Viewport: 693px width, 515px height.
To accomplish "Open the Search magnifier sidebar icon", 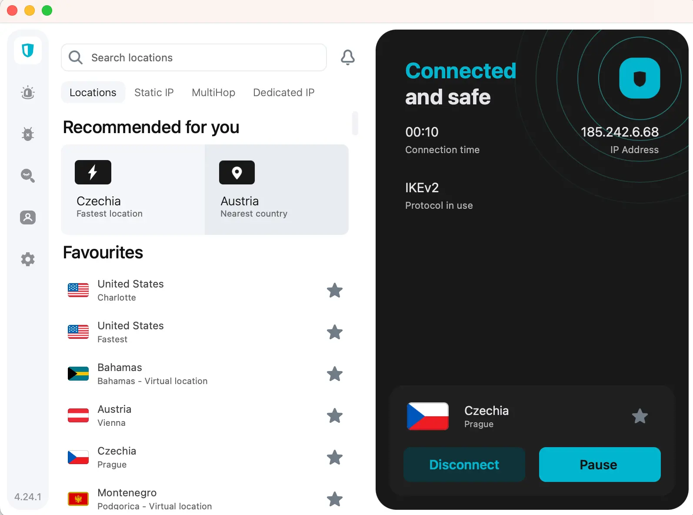I will click(x=28, y=175).
